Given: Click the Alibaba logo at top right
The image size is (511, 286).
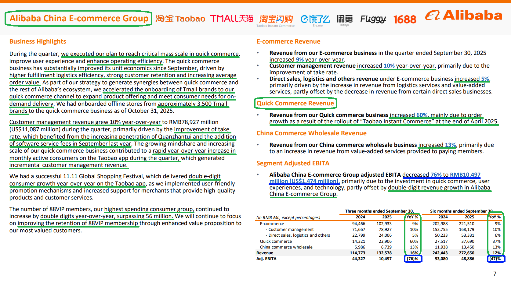Looking at the screenshot, I should (464, 15).
